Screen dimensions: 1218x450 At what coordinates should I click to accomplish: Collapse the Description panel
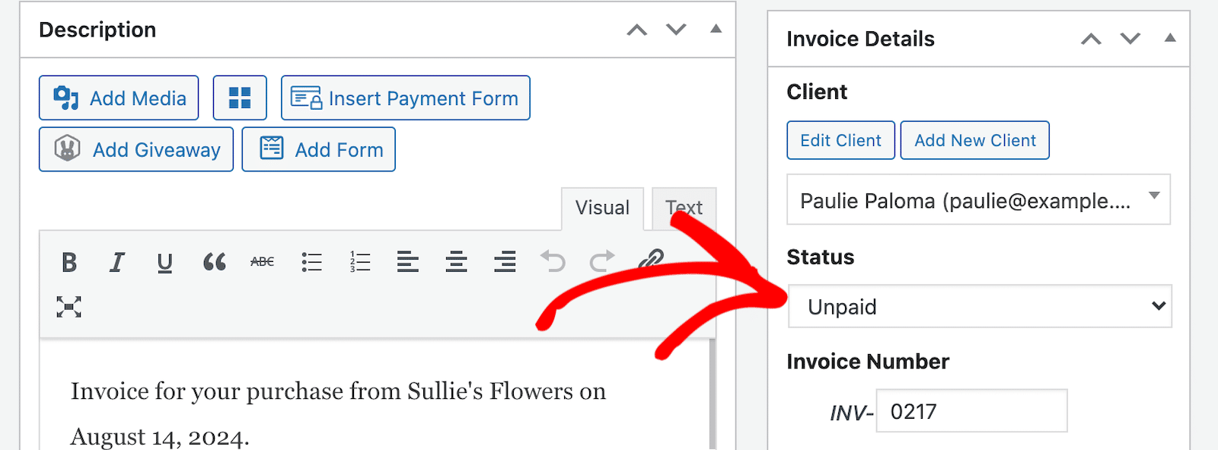click(716, 29)
